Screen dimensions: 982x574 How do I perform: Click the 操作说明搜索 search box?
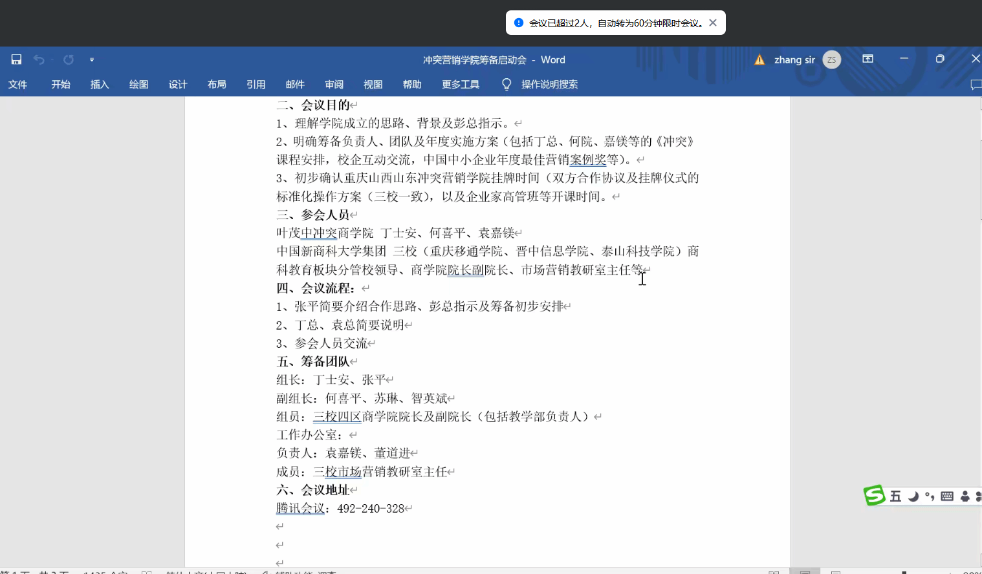(549, 85)
